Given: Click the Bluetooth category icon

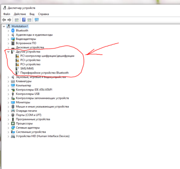Looking at the screenshot, I should pos(13,31).
